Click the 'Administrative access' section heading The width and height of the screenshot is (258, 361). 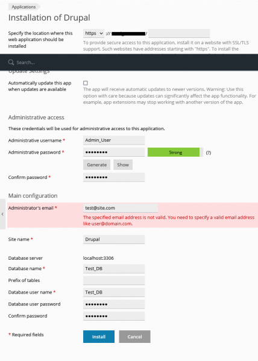(x=36, y=118)
